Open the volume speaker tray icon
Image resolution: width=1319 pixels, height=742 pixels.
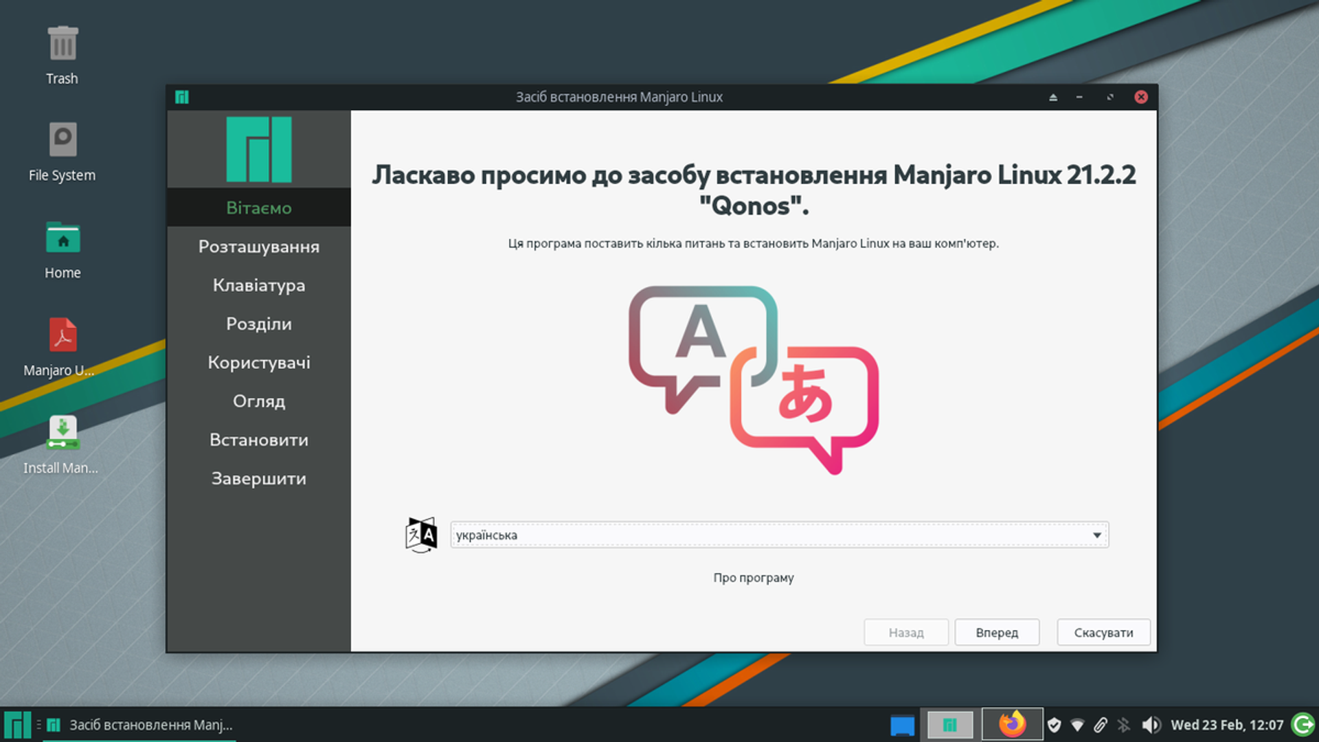(x=1151, y=725)
